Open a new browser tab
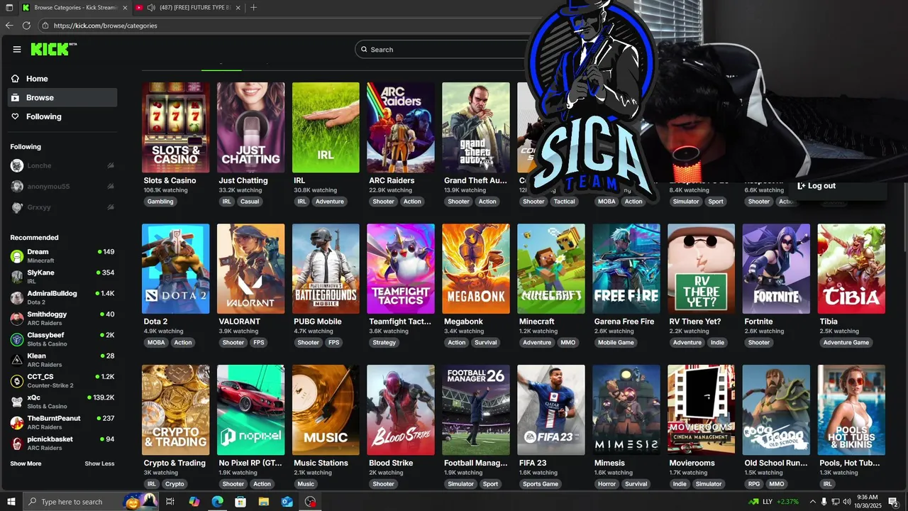This screenshot has height=511, width=908. [253, 8]
